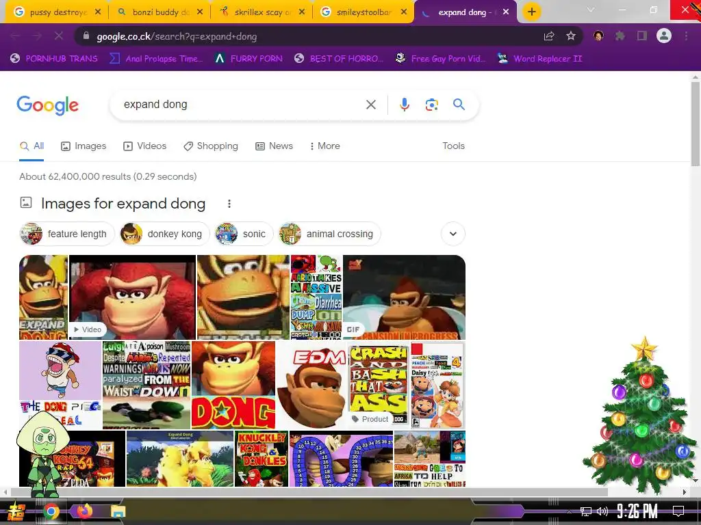Open the Chrome three-dot menu
701x525 pixels.
click(686, 36)
